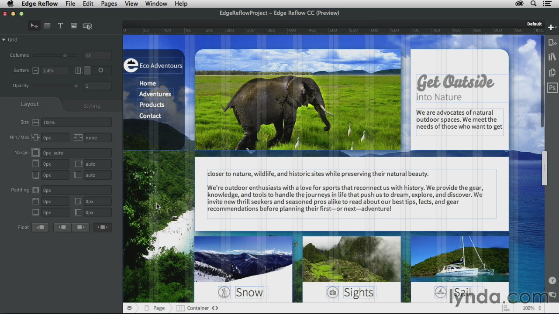Open the Pages menu
This screenshot has width=559, height=314.
pyautogui.click(x=109, y=3)
